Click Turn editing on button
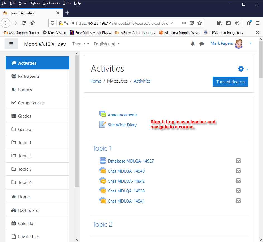263x242 pixels. (x=230, y=82)
